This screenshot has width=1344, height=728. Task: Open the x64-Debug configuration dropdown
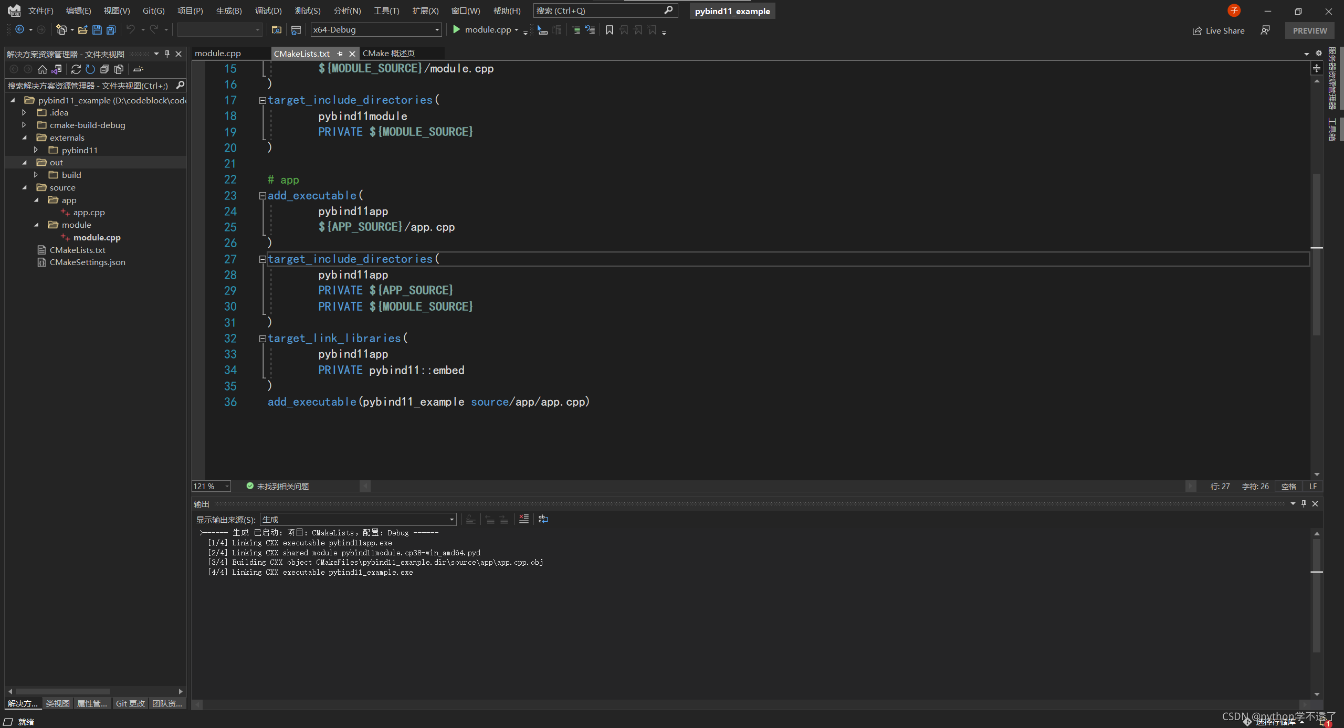coord(376,30)
